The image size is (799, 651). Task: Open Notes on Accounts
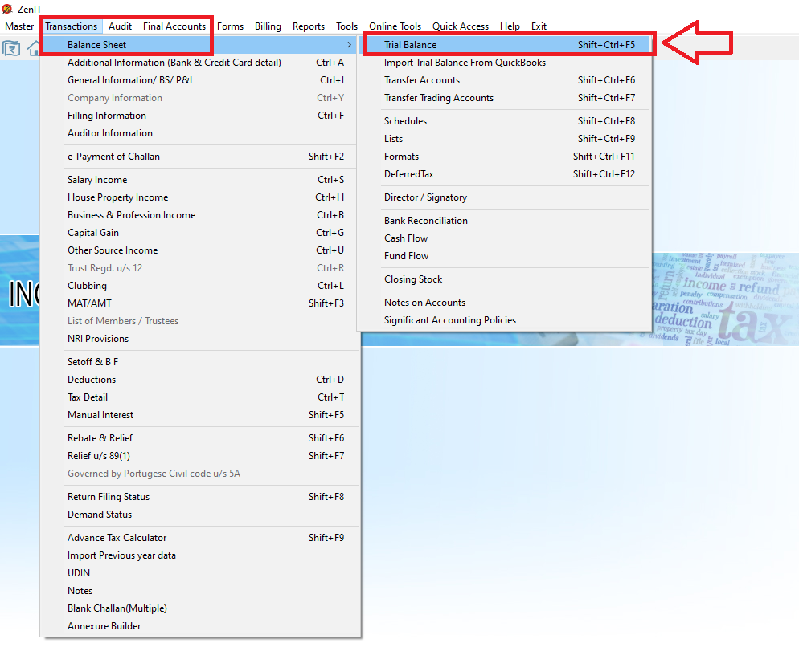(x=505, y=303)
